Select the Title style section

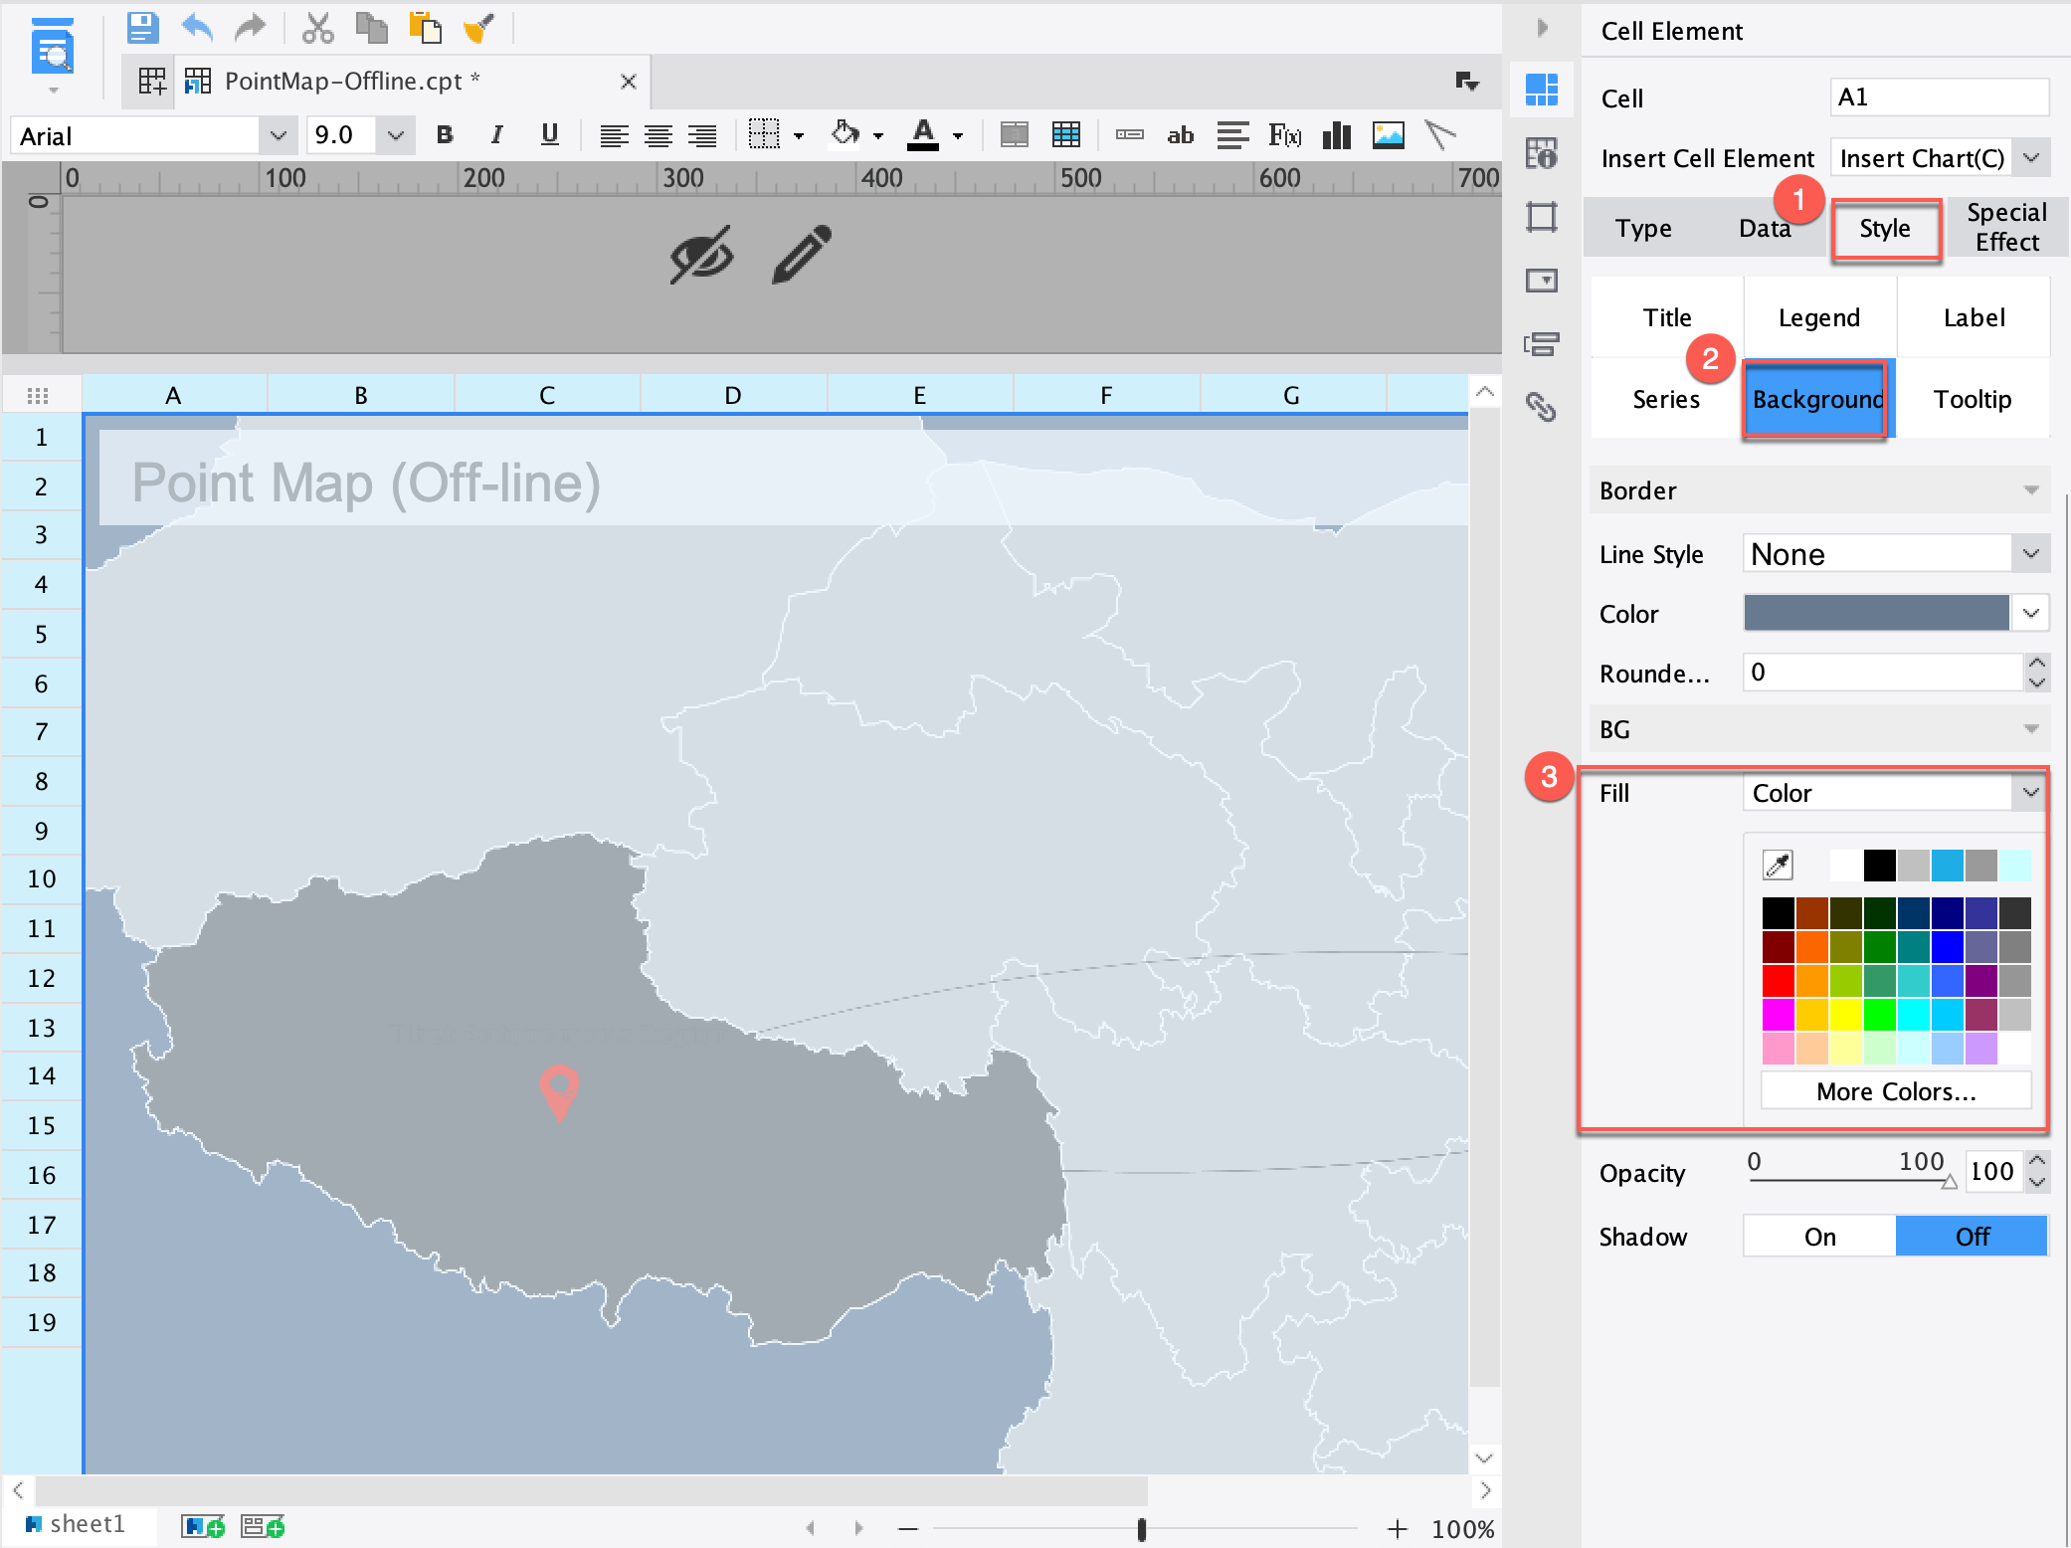1667,317
